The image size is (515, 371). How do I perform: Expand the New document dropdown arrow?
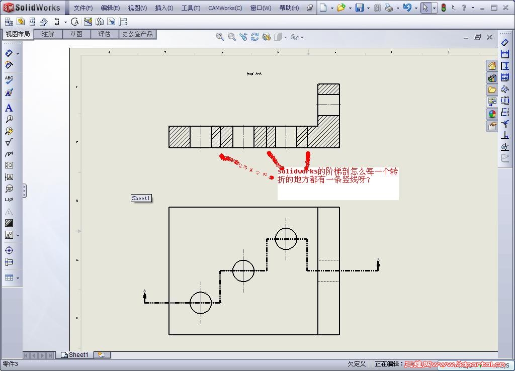coord(332,8)
